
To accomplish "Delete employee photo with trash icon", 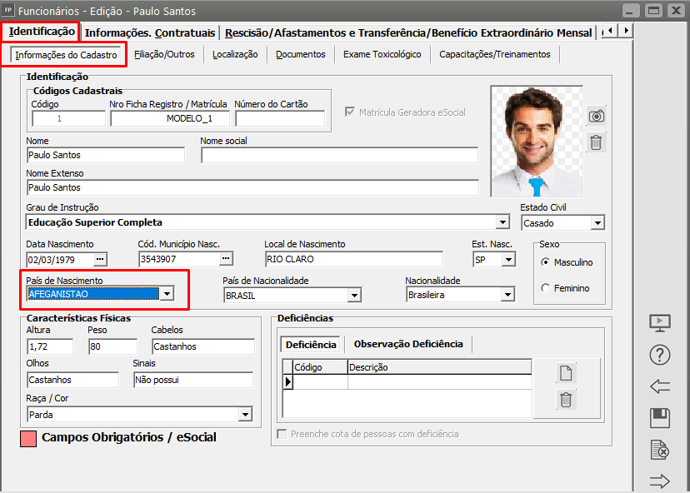I will (596, 142).
